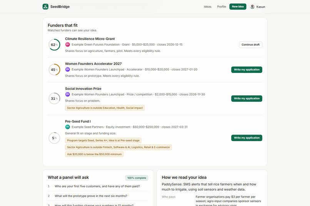Click the '100% complete' badge
This screenshot has width=310, height=206.
click(x=137, y=178)
